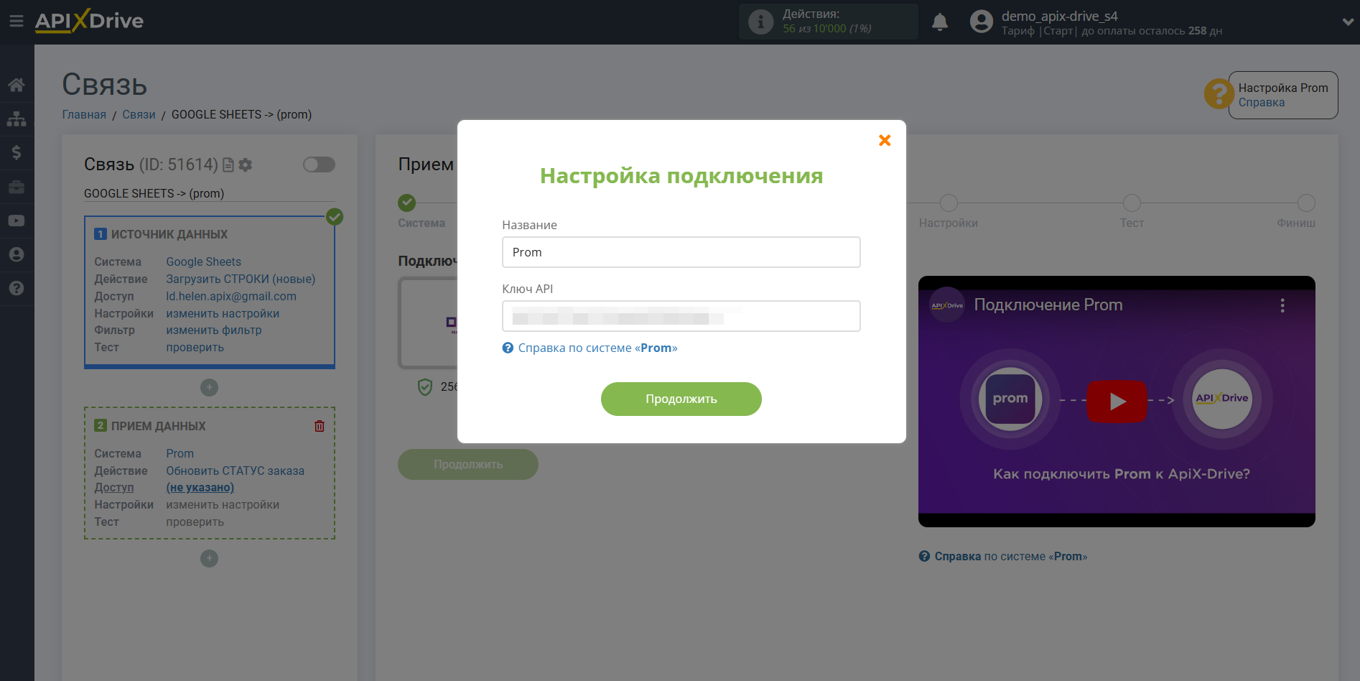Play the Prom connection video
The height and width of the screenshot is (681, 1360).
point(1117,401)
